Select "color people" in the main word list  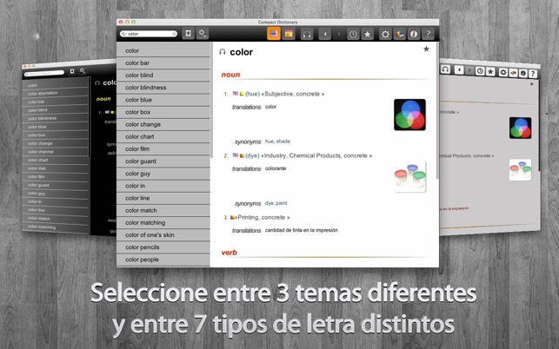point(163,260)
